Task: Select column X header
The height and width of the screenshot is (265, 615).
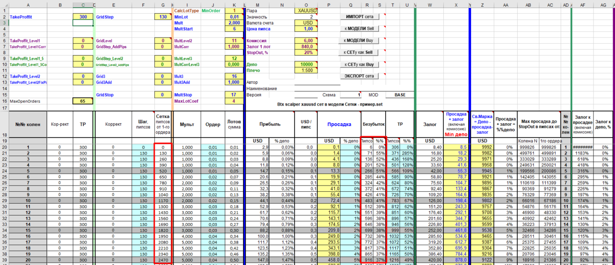Action: tap(456, 4)
